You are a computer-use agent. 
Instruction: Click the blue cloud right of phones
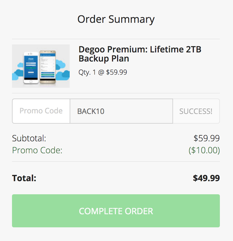pyautogui.click(x=63, y=70)
